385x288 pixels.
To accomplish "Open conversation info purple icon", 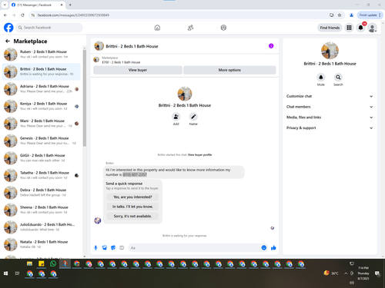I will tap(271, 46).
